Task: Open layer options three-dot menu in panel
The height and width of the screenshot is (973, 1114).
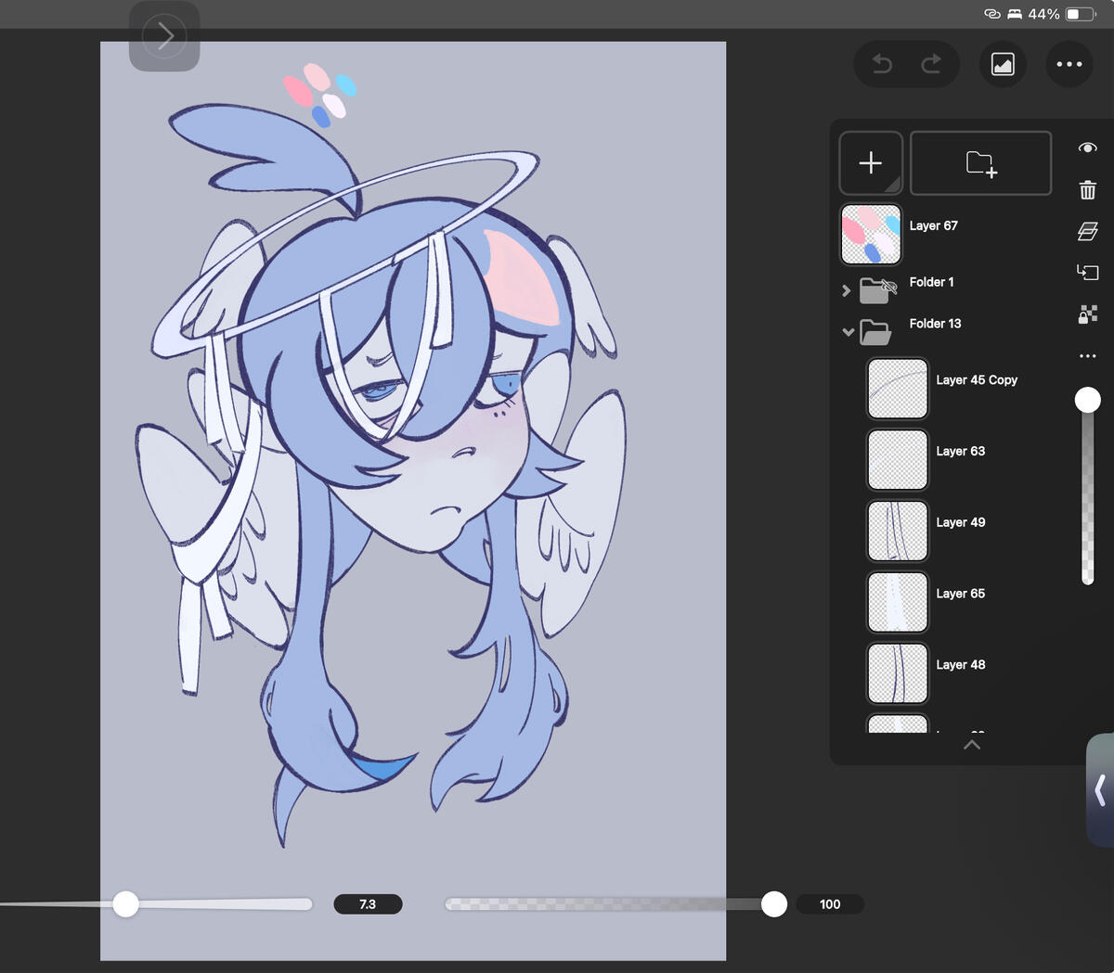Action: (x=1088, y=356)
